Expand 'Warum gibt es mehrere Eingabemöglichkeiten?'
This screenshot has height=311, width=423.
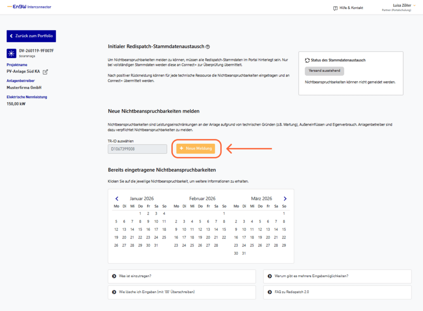click(x=337, y=276)
